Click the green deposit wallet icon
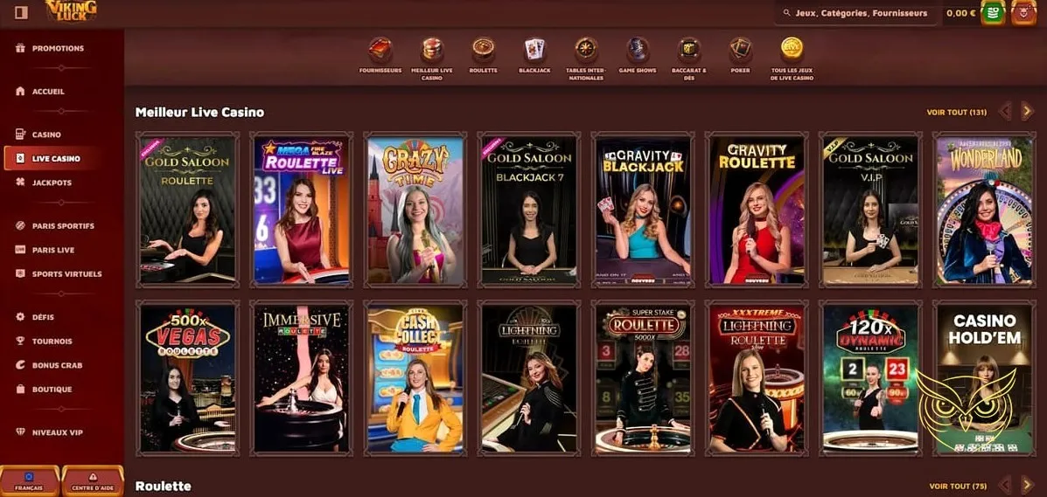The width and height of the screenshot is (1047, 497). click(993, 13)
